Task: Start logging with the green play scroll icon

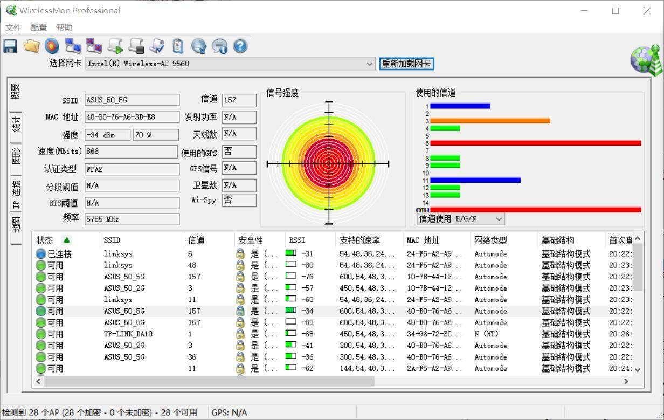Action: click(x=115, y=46)
